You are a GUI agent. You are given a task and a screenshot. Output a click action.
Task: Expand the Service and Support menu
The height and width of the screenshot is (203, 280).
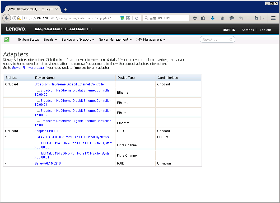78,40
